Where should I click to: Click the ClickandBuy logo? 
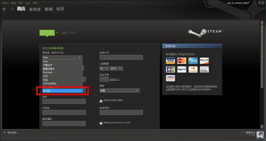193,70
